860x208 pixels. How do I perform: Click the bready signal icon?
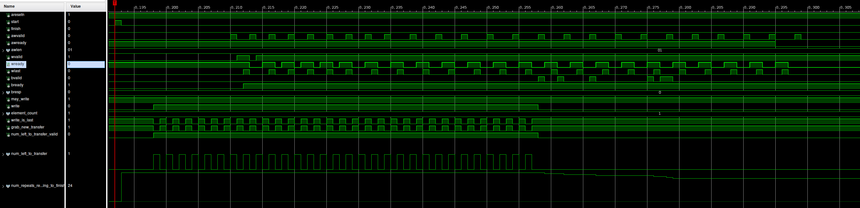pos(8,85)
